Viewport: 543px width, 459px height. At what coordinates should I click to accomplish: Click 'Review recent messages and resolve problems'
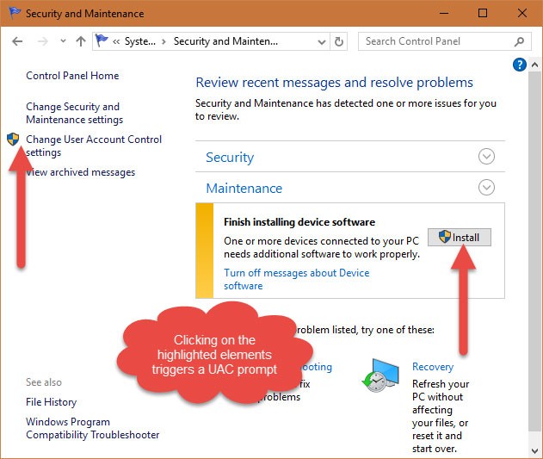[334, 83]
